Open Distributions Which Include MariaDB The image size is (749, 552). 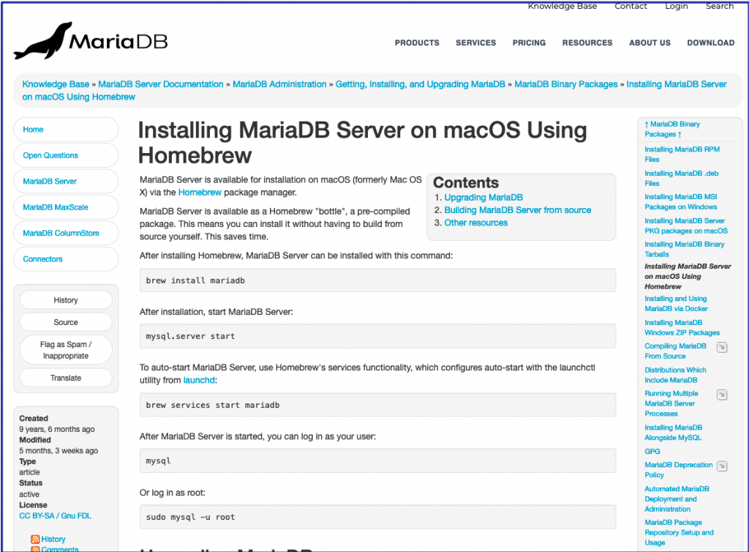pyautogui.click(x=675, y=375)
